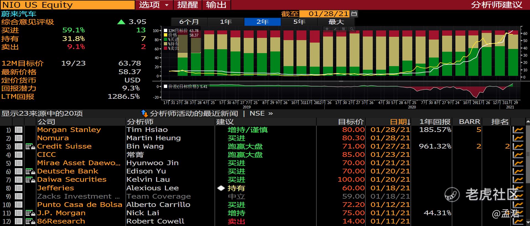Switch chart range to 最大

(x=336, y=22)
